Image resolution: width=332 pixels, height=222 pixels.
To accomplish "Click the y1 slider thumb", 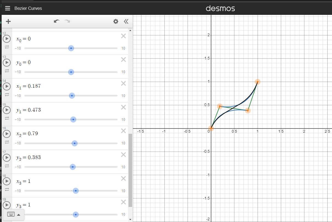I will pos(73,119).
